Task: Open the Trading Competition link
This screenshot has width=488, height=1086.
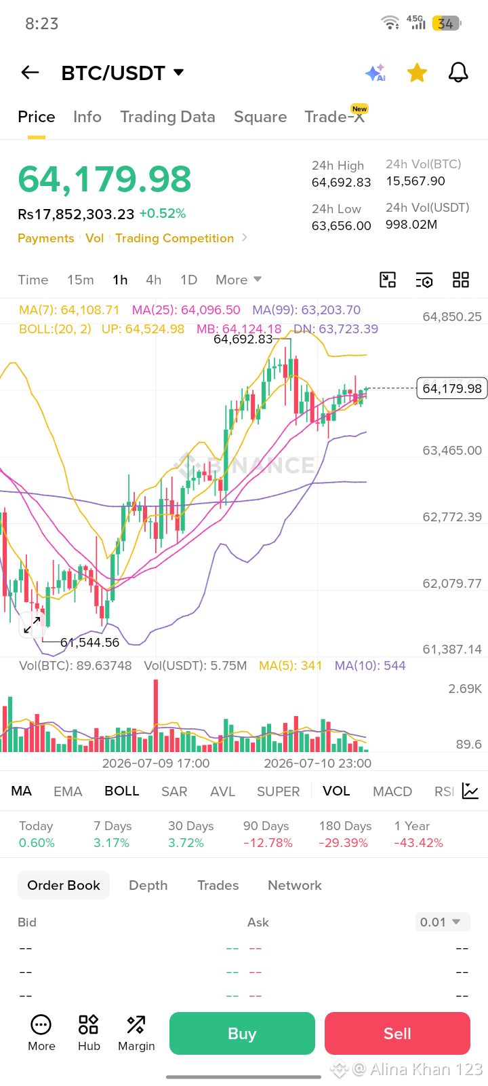Action: [175, 238]
